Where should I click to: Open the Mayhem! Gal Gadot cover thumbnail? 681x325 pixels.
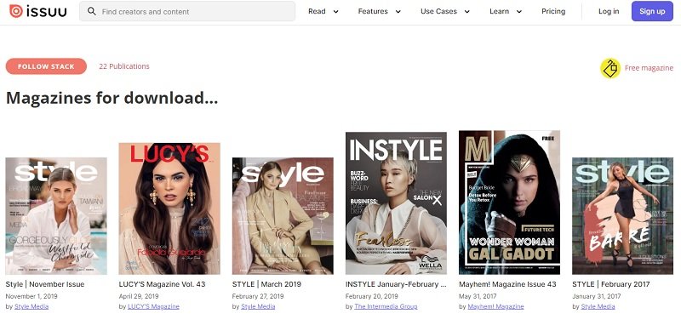click(x=509, y=202)
